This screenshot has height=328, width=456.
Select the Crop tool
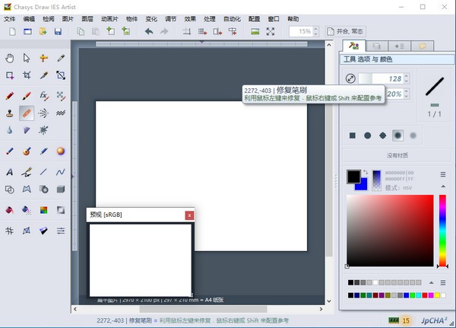pyautogui.click(x=27, y=75)
